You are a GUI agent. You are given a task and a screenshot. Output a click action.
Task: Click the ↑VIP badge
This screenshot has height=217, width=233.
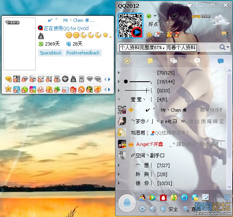[x=206, y=16]
